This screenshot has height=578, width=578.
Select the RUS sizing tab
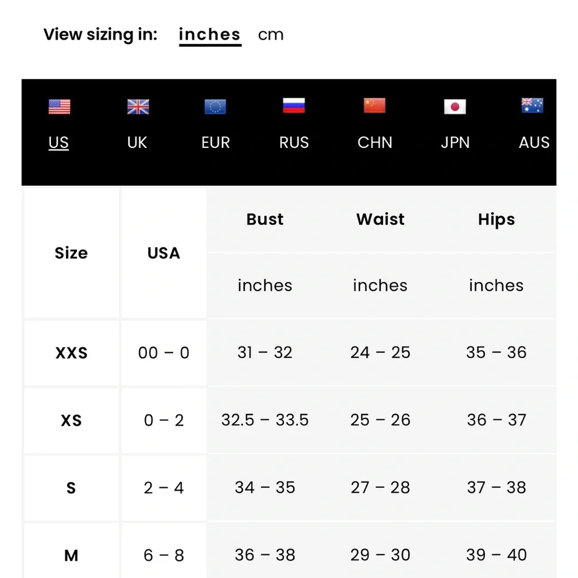pos(294,142)
